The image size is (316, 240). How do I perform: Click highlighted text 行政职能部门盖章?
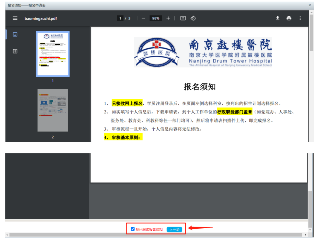click(235, 112)
